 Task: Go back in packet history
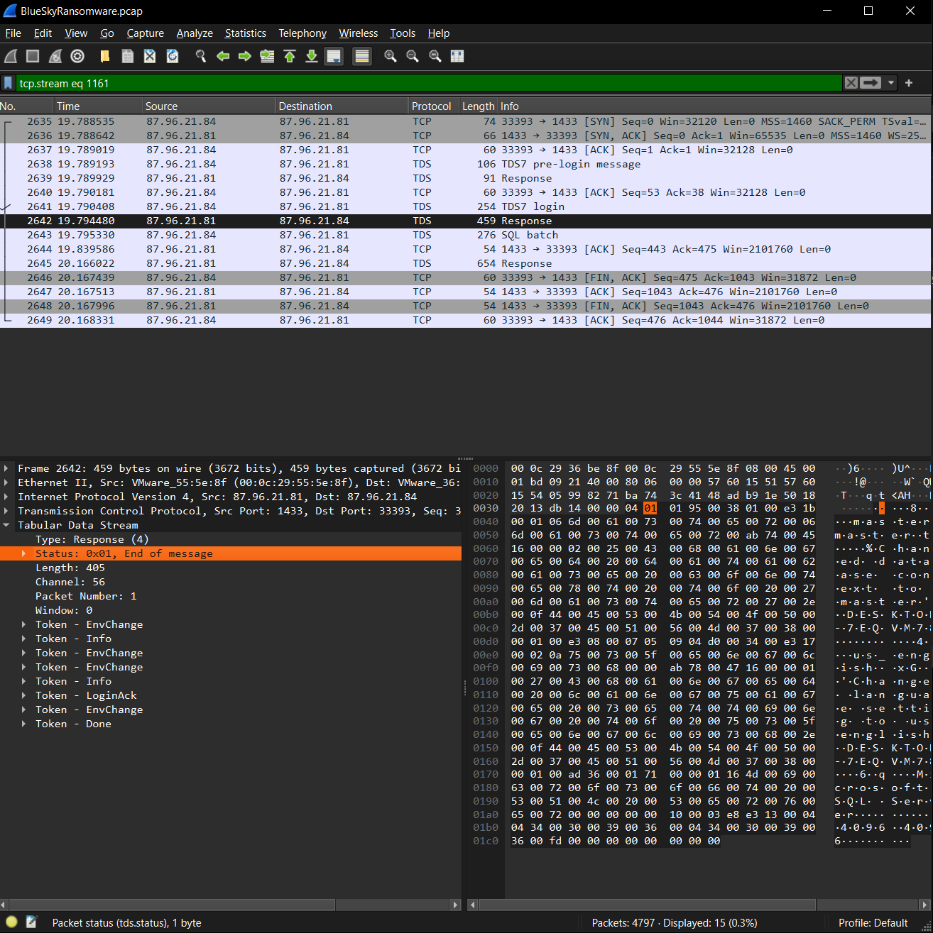[x=223, y=56]
